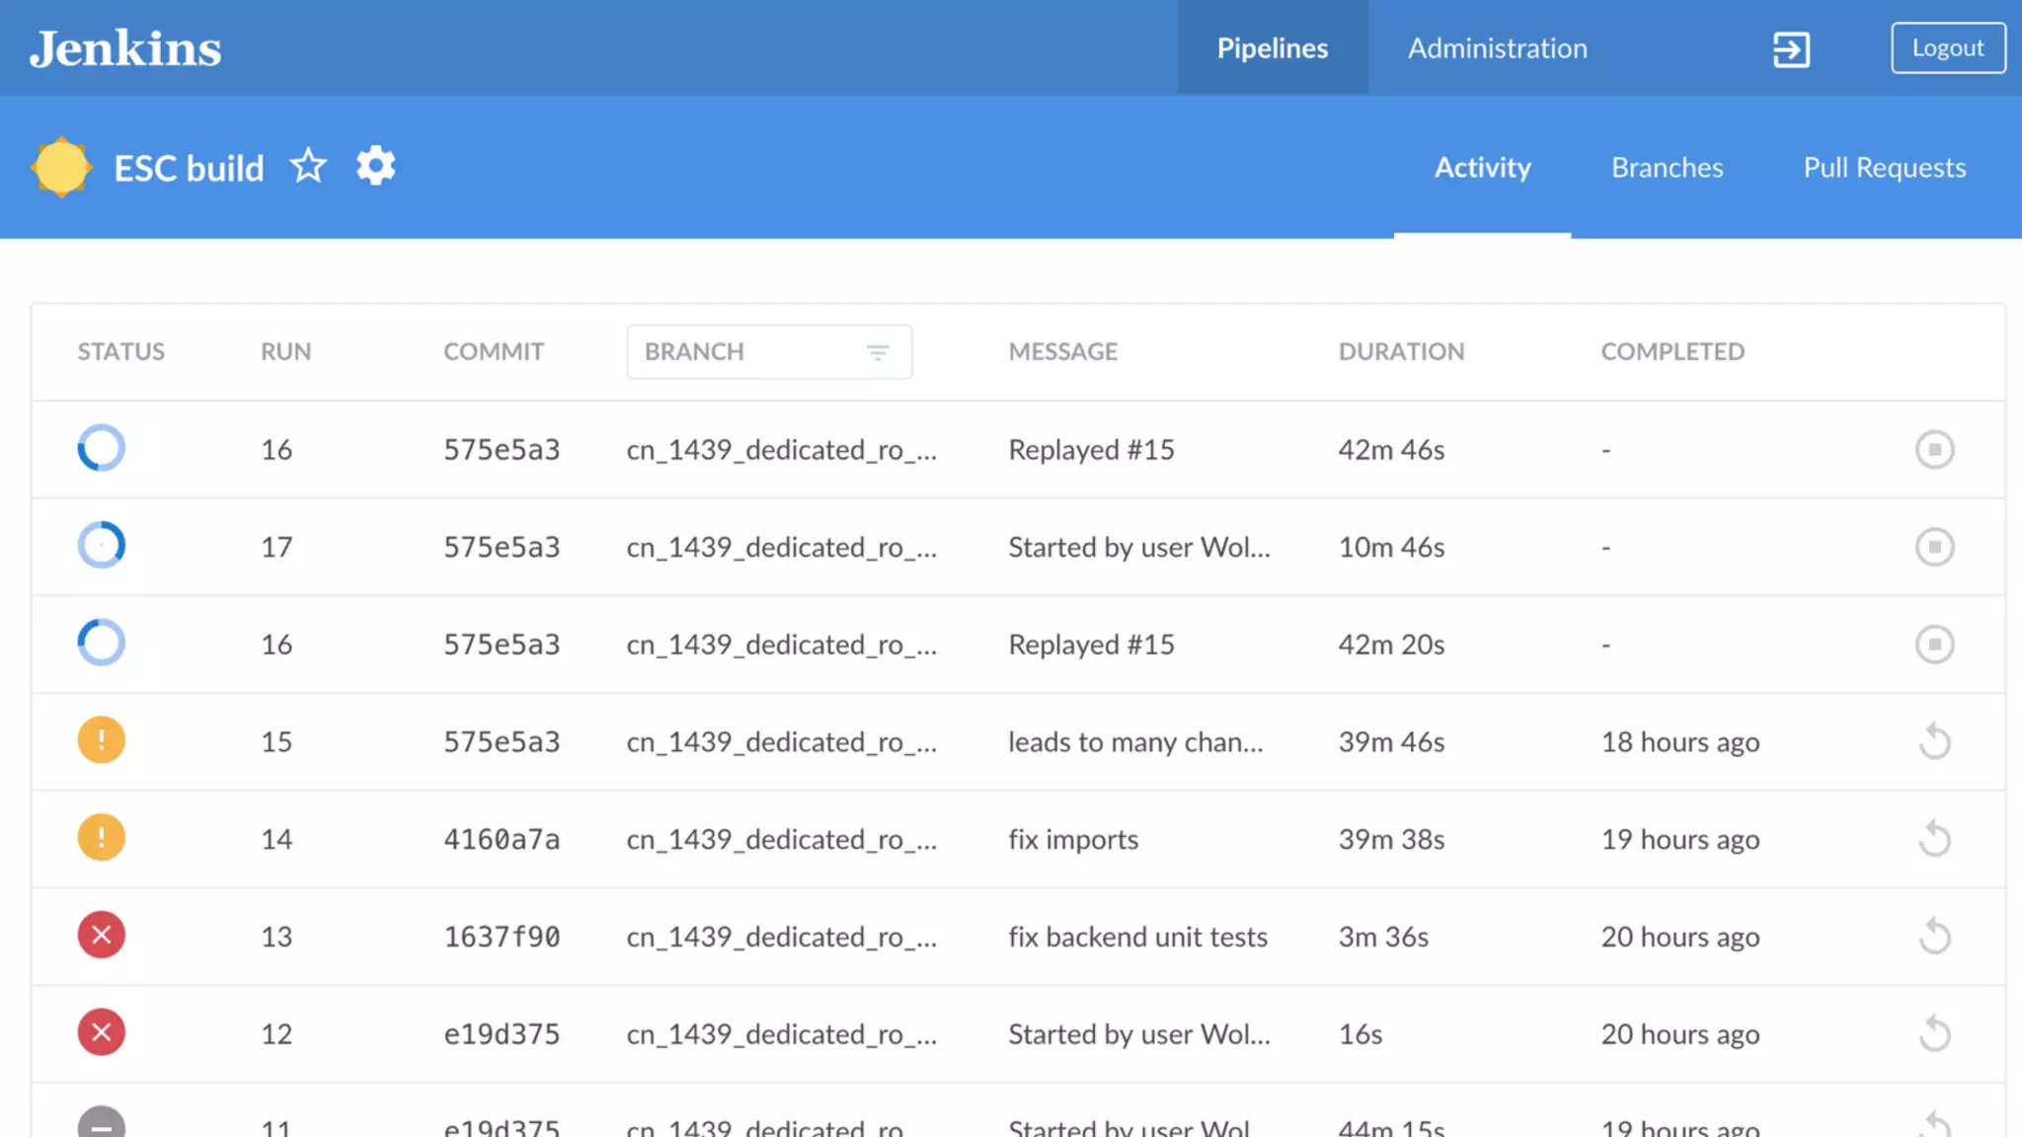The width and height of the screenshot is (2022, 1137).
Task: Open the Jenkins home logo link
Action: click(125, 48)
